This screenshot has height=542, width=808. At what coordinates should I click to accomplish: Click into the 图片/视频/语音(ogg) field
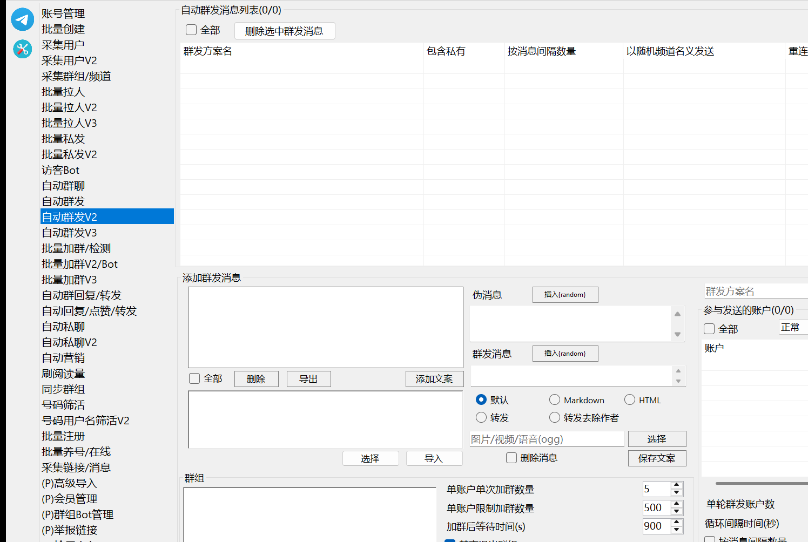(547, 439)
